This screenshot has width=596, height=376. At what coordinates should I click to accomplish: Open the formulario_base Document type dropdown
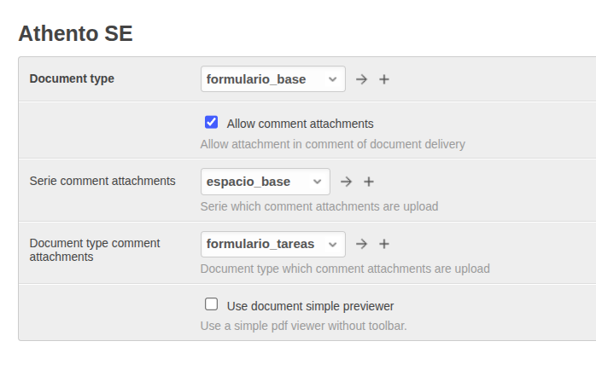click(273, 79)
